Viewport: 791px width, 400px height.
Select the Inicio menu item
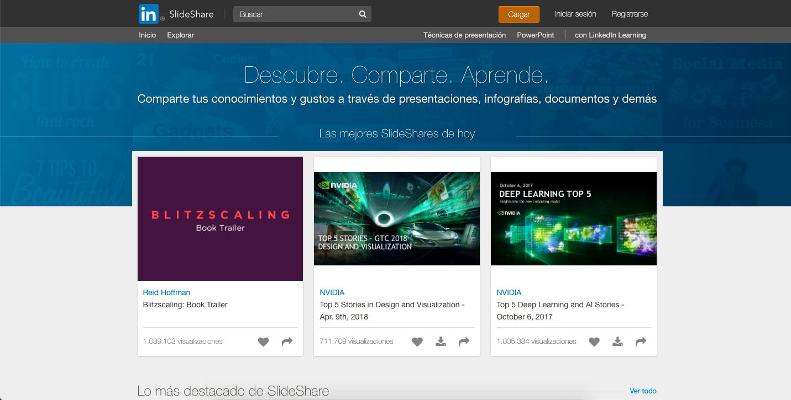pyautogui.click(x=147, y=35)
